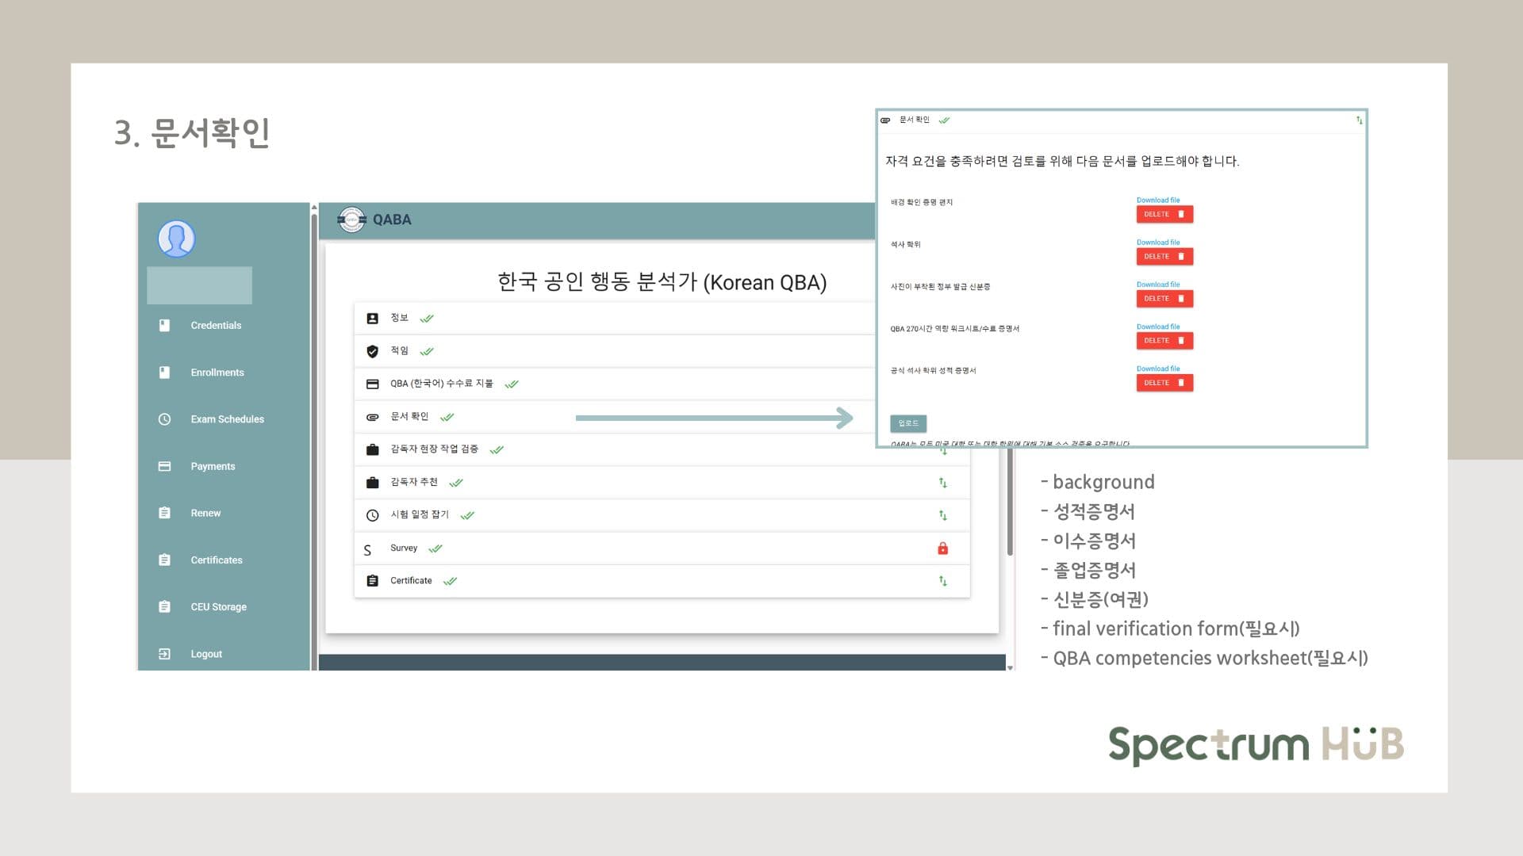
Task: Click the QBA (한국어) 수수료 지불 card icon
Action: 372,384
